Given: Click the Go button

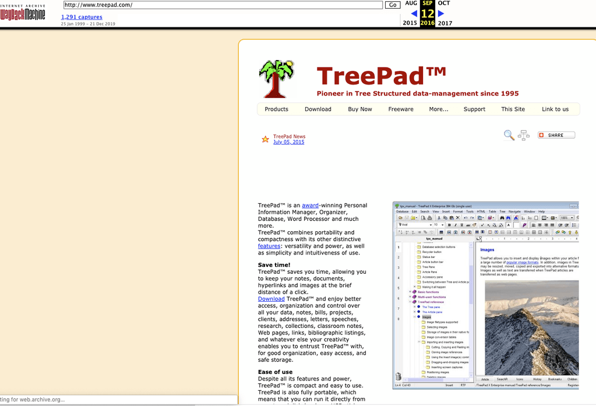Looking at the screenshot, I should (x=393, y=5).
